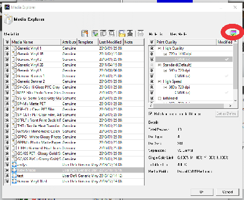Click the document icon beside Generic Vinyl 1
The height and width of the screenshot is (200, 244).
14,48
